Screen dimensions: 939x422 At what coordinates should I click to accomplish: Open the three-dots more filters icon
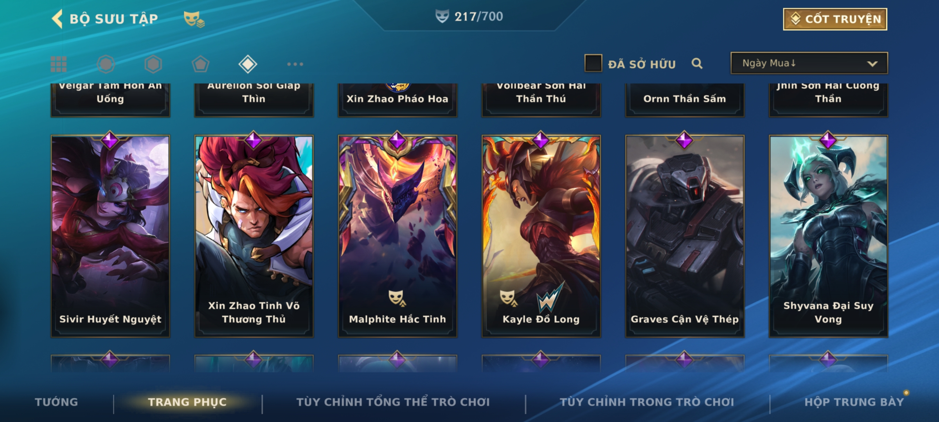tap(295, 64)
